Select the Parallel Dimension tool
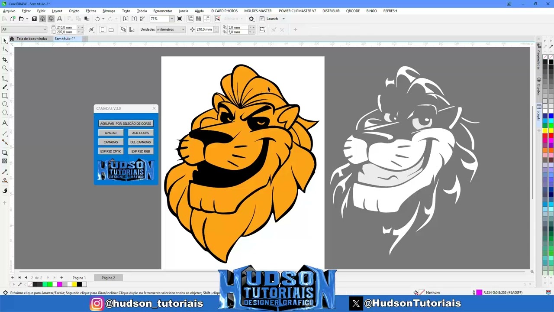Viewport: 554px width, 312px height. (x=5, y=133)
